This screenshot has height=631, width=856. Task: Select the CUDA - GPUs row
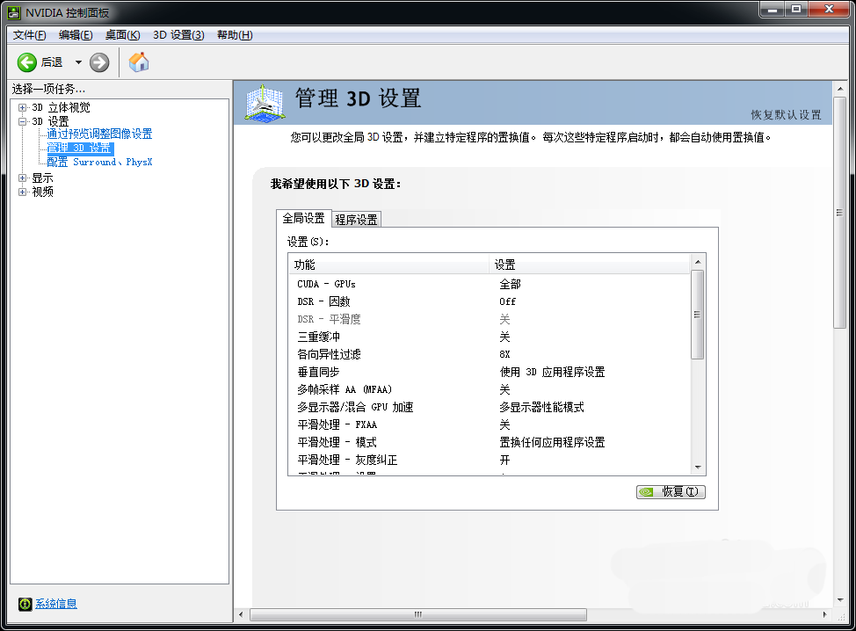coord(490,284)
